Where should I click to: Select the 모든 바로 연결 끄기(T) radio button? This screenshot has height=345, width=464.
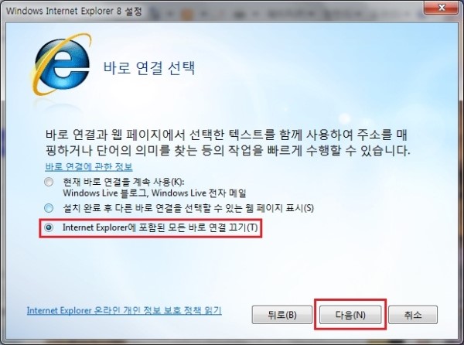pyautogui.click(x=49, y=227)
